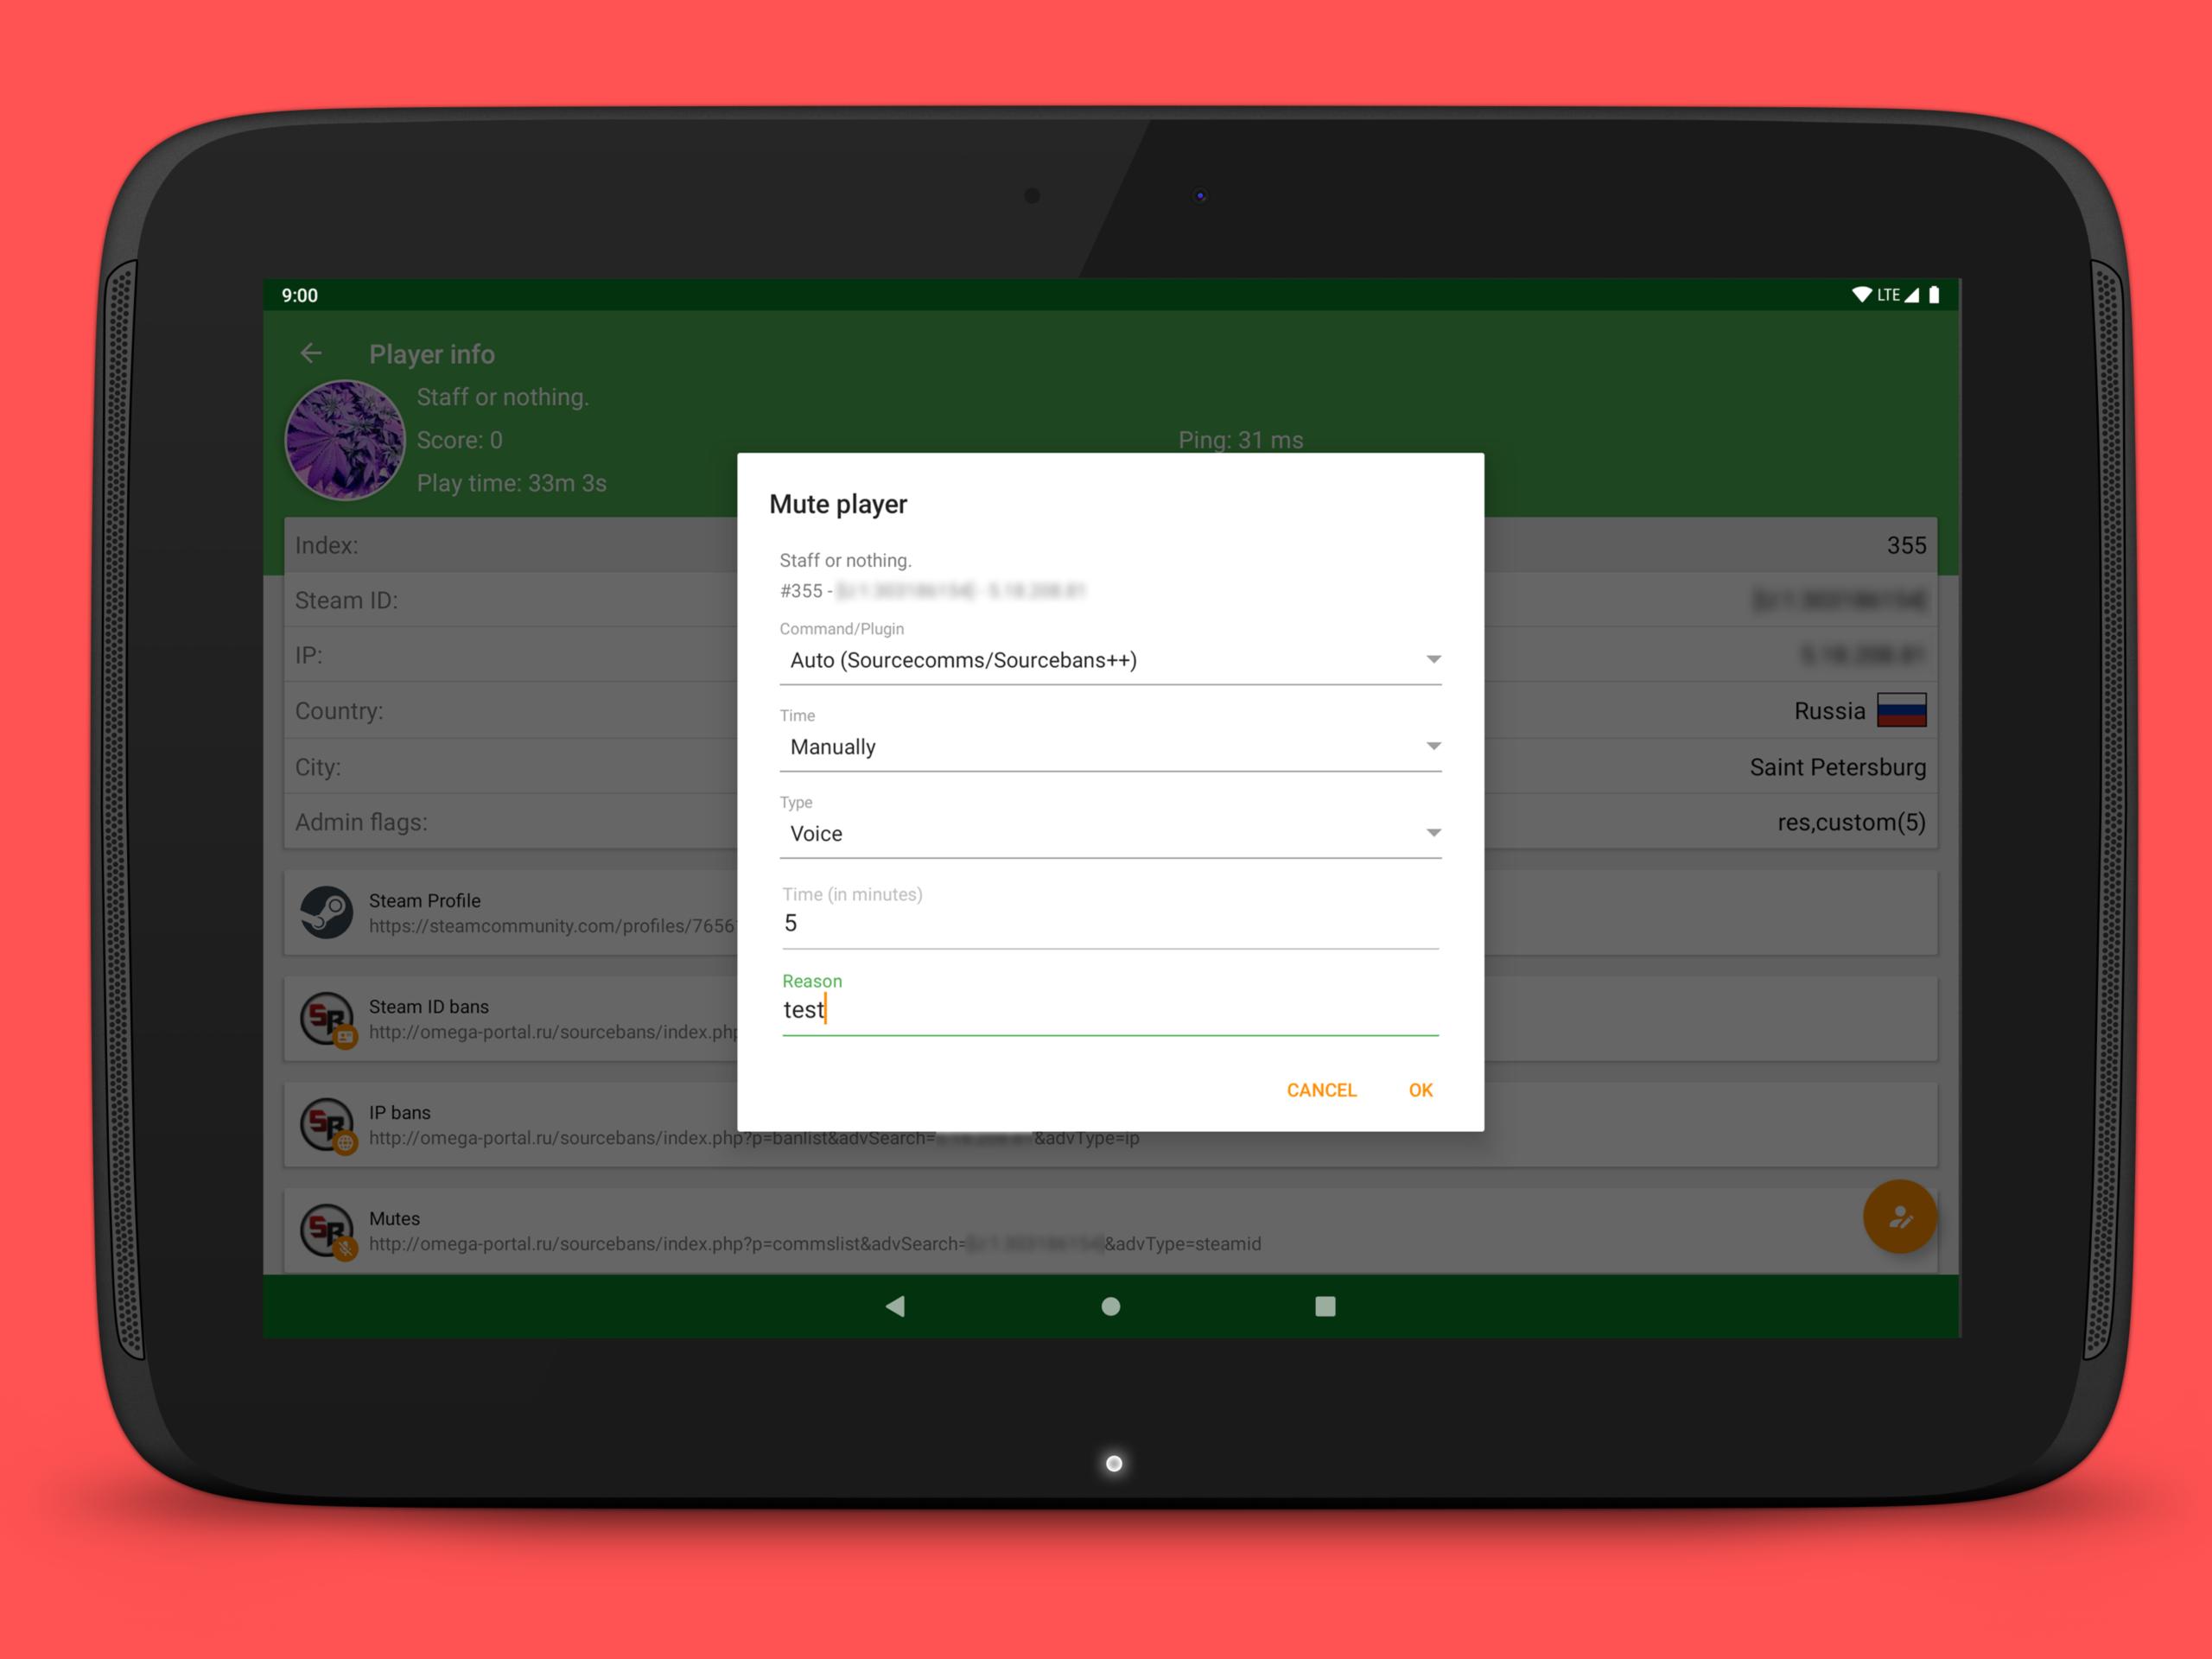Toggle Auto Sourcecomms plugin option

click(1106, 658)
